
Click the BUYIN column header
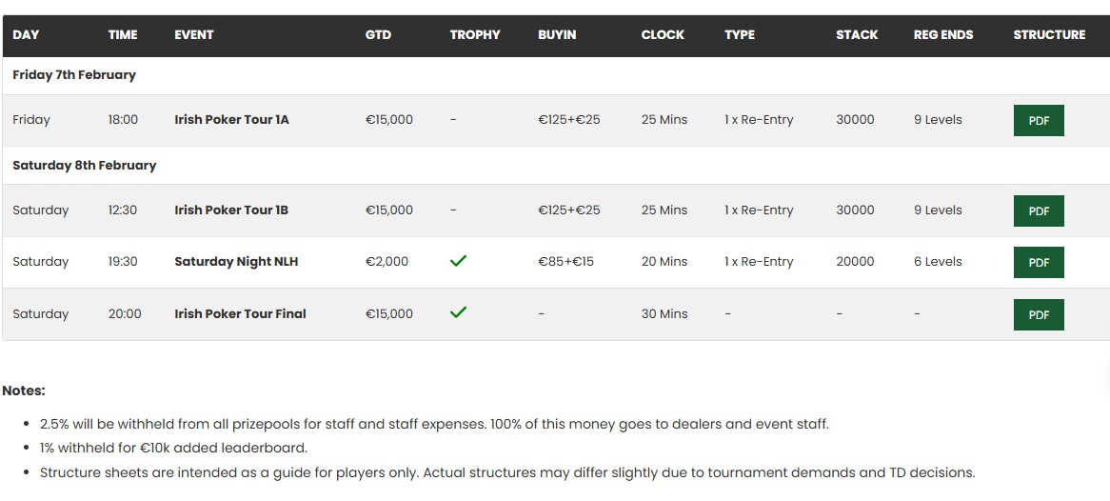coord(557,35)
